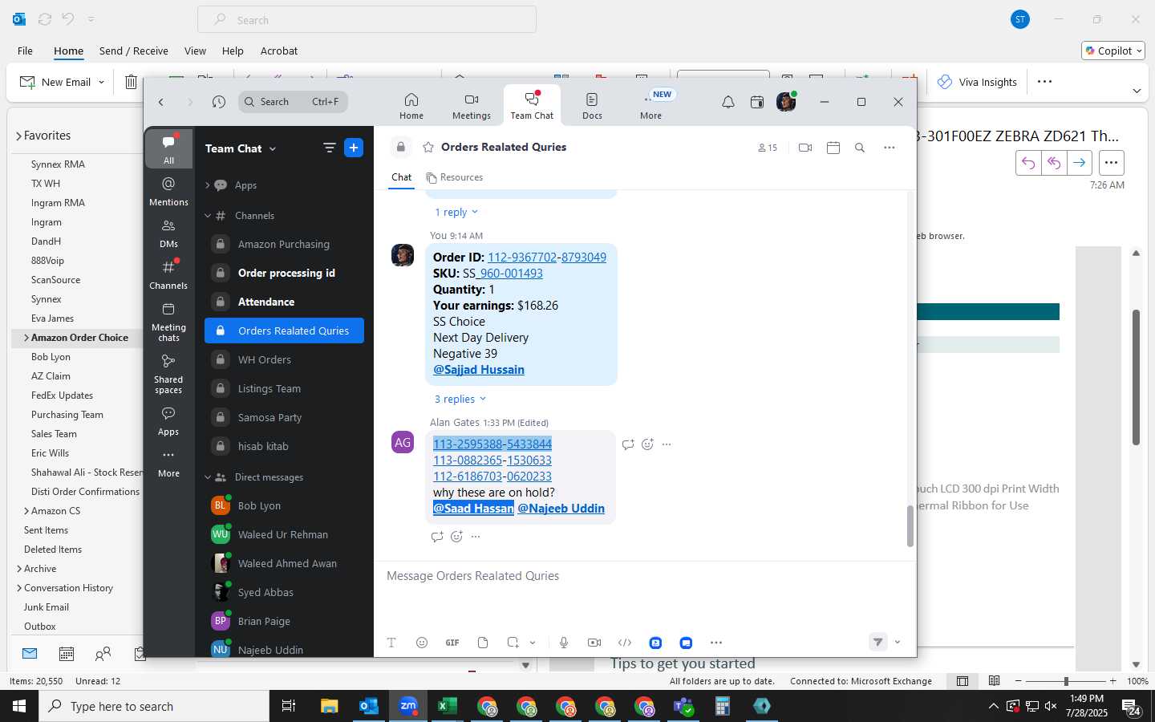1155x722 pixels.
Task: Open Meeting chats in sidebar
Action: tap(168, 322)
